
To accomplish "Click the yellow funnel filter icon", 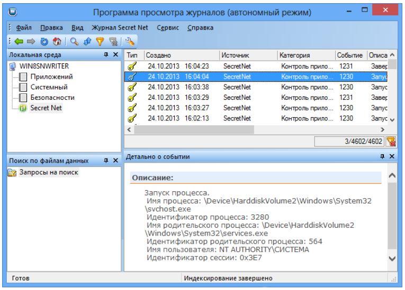I will pyautogui.click(x=100, y=41).
